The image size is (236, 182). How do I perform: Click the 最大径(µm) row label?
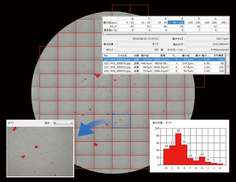coord(110,23)
